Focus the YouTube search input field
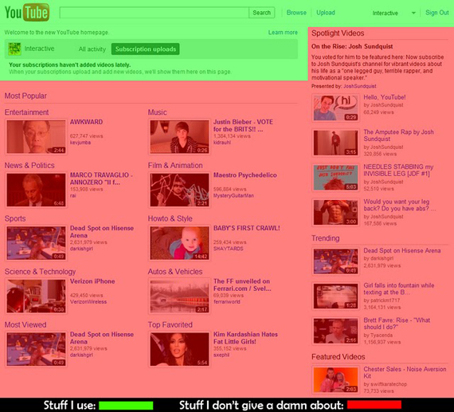454x412 pixels. 154,13
